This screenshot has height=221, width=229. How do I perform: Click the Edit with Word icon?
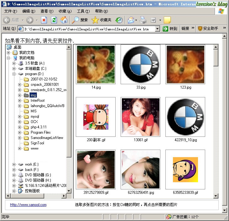153,20
